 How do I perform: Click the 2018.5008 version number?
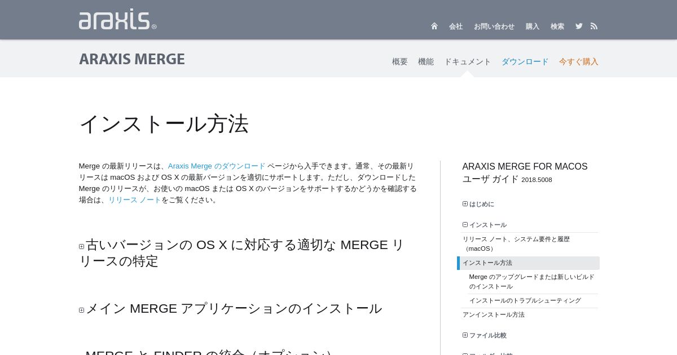pyautogui.click(x=537, y=180)
